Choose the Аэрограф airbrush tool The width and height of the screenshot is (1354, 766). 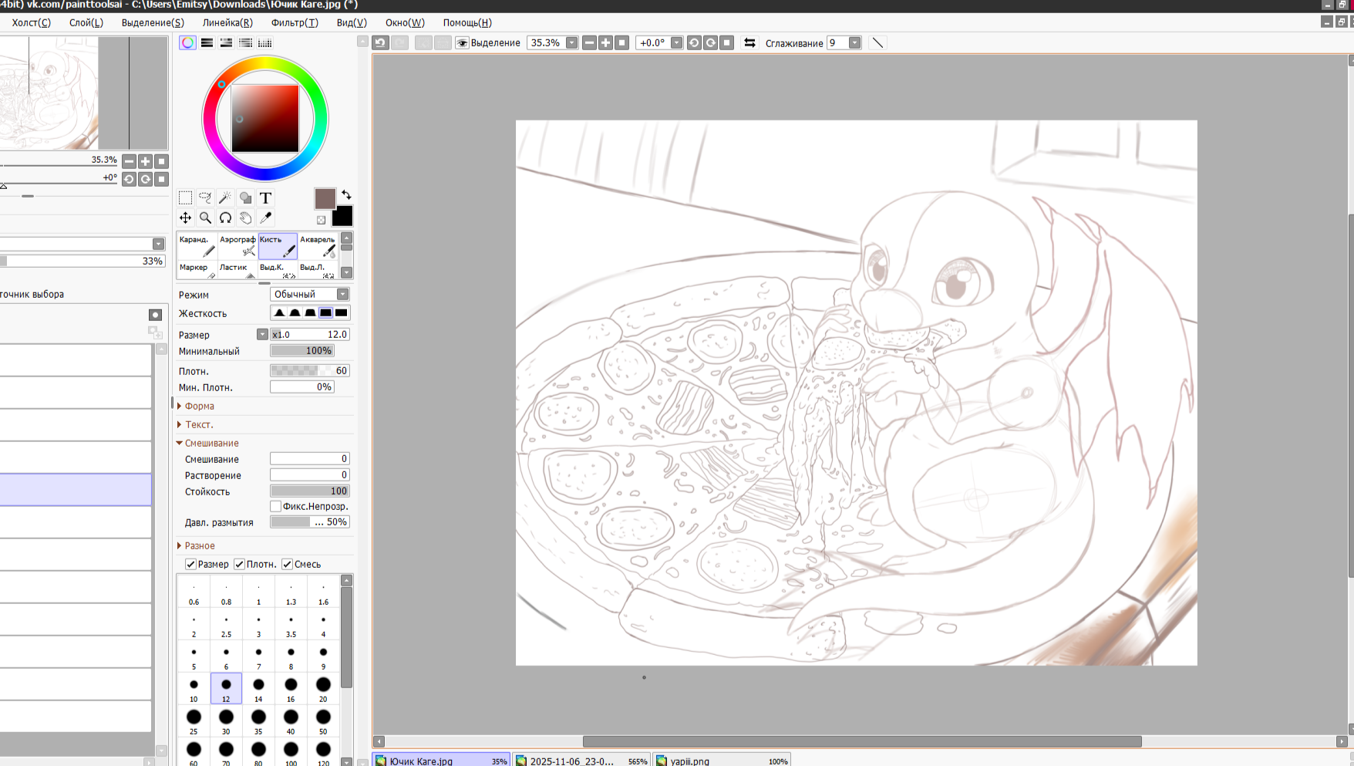237,246
